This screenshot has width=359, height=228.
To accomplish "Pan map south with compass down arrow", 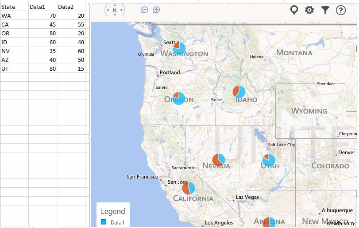I will tap(115, 15).
